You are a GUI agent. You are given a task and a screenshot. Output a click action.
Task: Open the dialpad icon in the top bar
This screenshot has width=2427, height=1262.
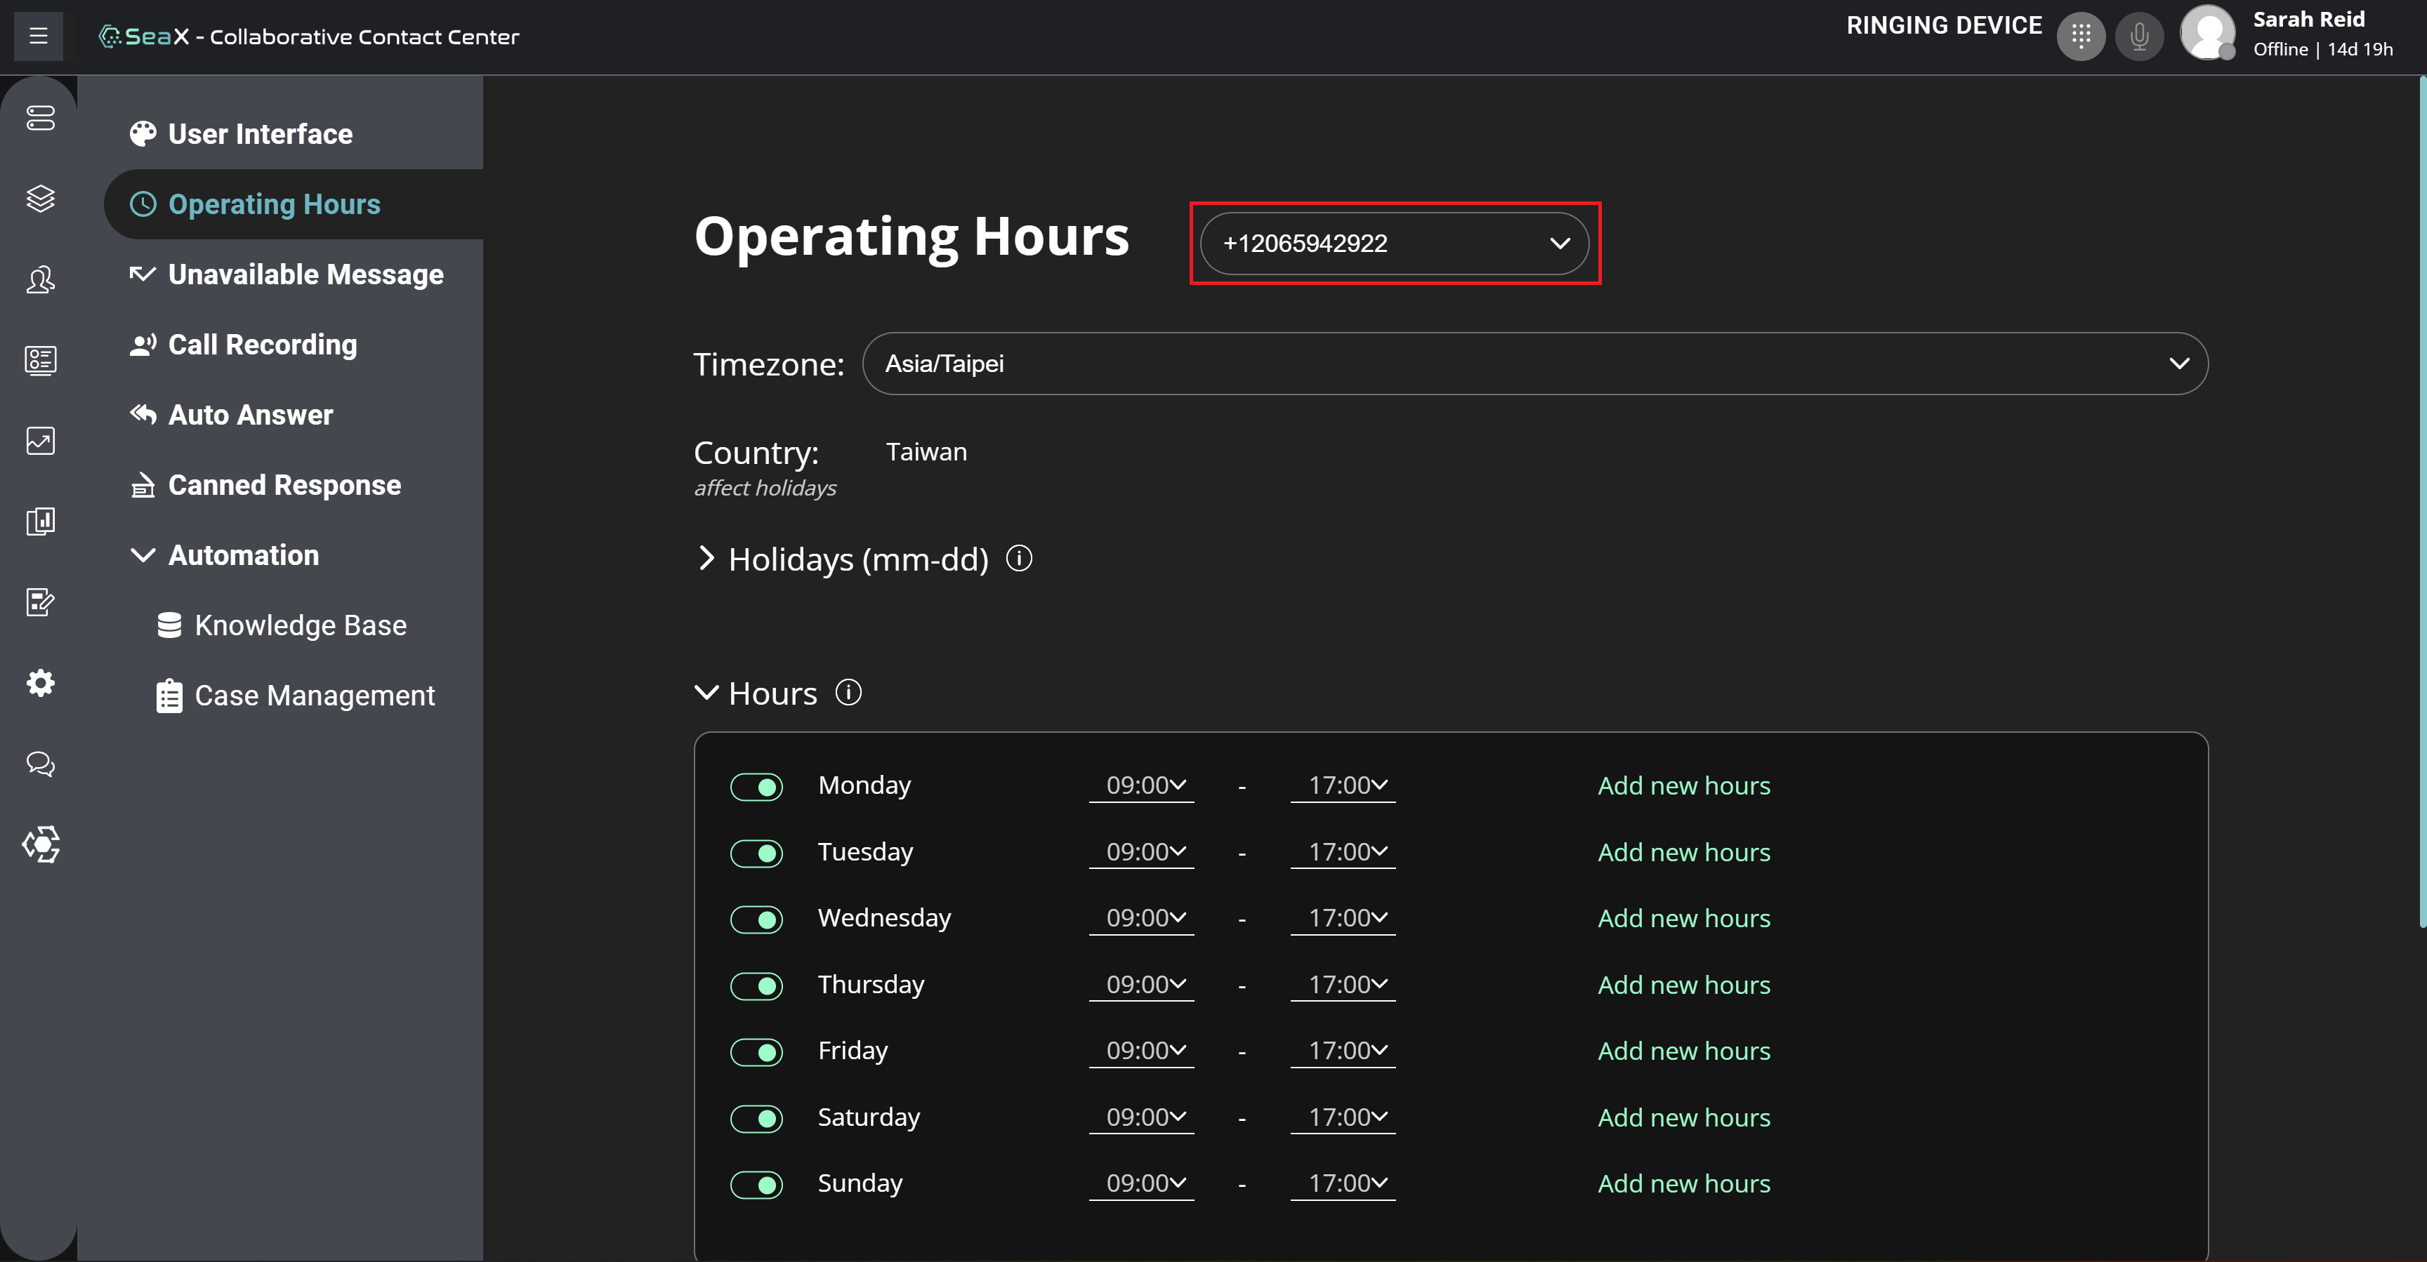pyautogui.click(x=2081, y=36)
